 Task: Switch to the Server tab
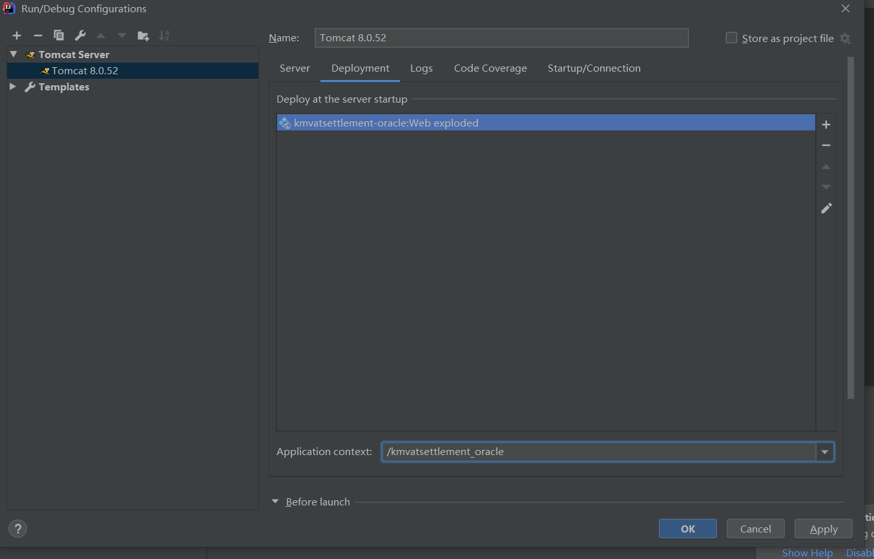point(295,68)
